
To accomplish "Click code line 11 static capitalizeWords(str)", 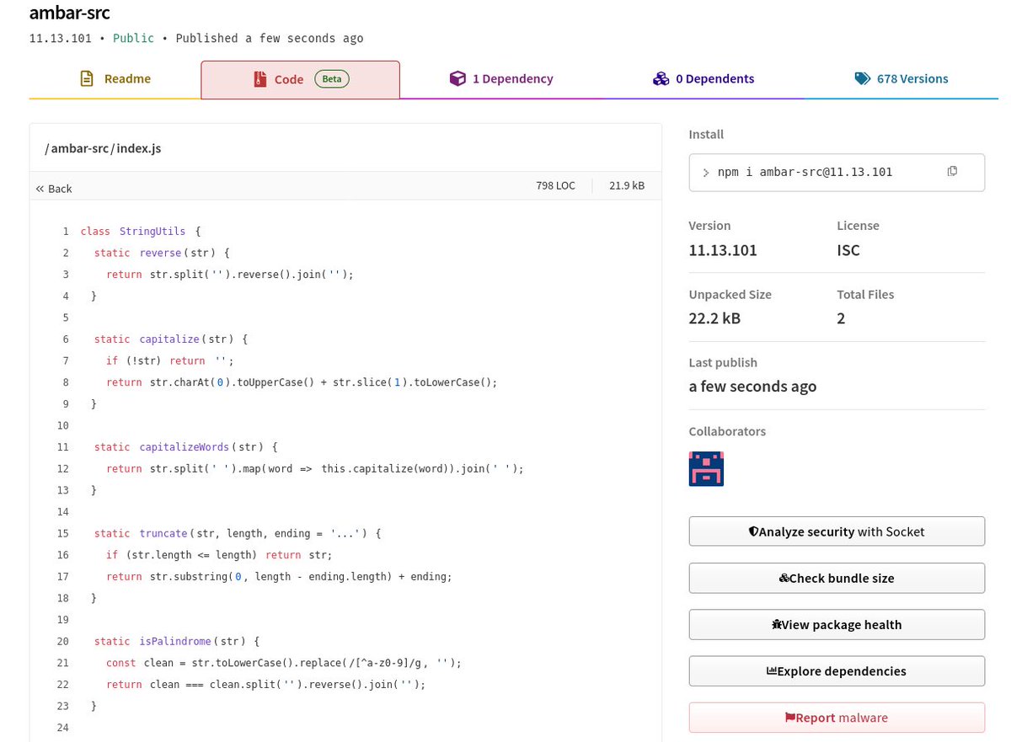I will click(185, 446).
